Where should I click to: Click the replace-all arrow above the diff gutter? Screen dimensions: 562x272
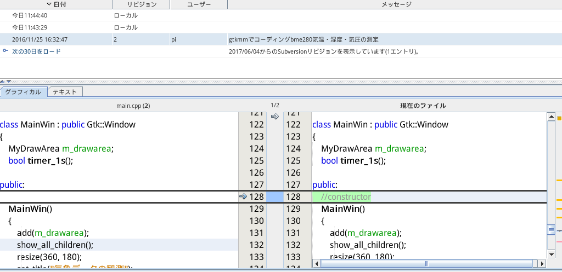[275, 116]
